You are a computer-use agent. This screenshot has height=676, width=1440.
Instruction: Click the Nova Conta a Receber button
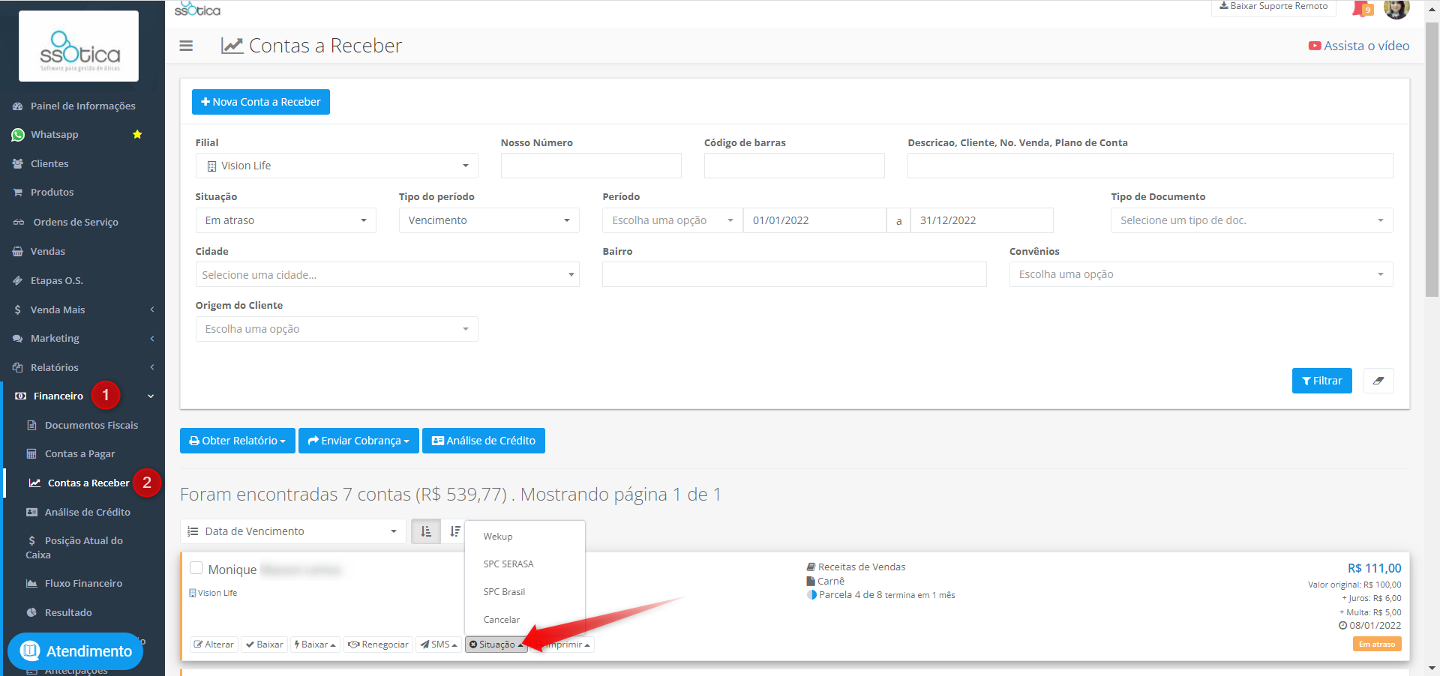pyautogui.click(x=261, y=102)
